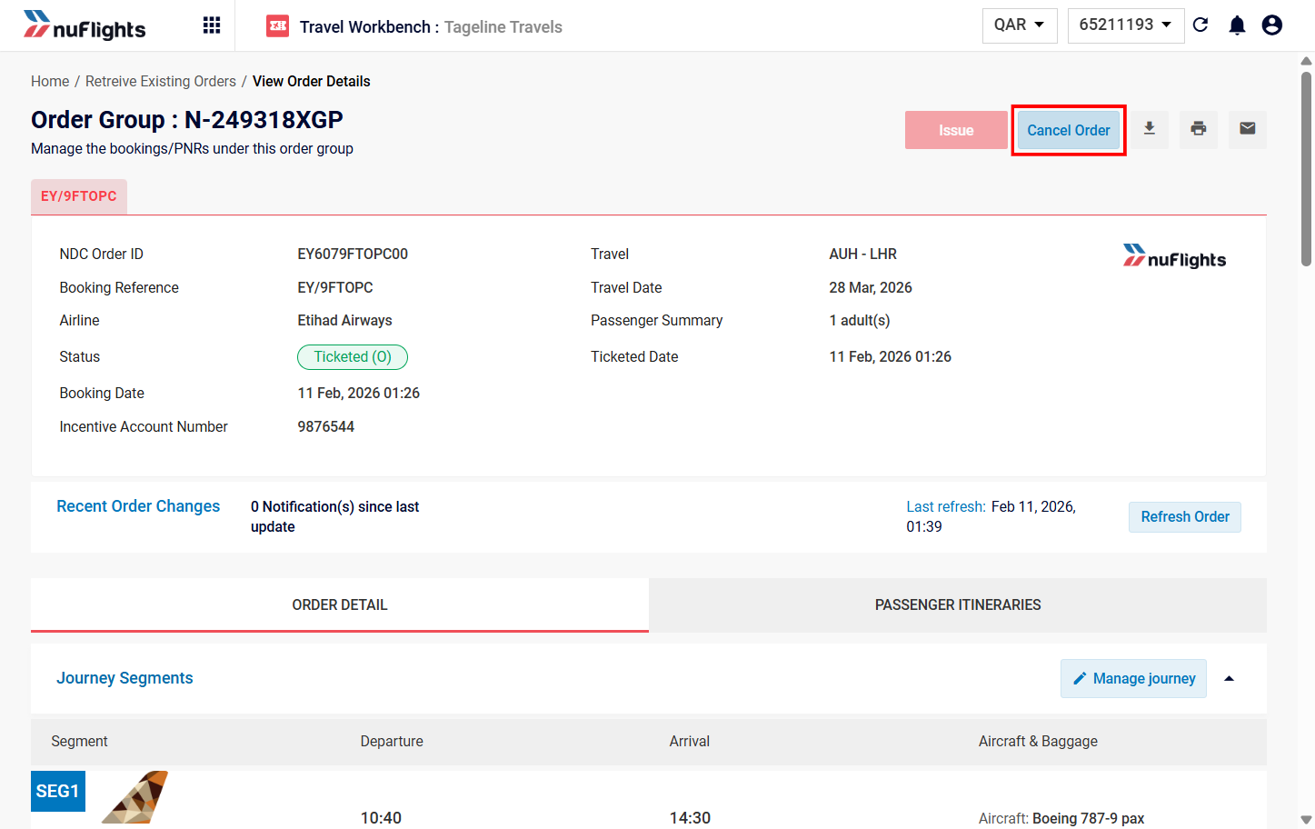Go to Home breadcrumb link
The image size is (1315, 829).
coord(50,81)
